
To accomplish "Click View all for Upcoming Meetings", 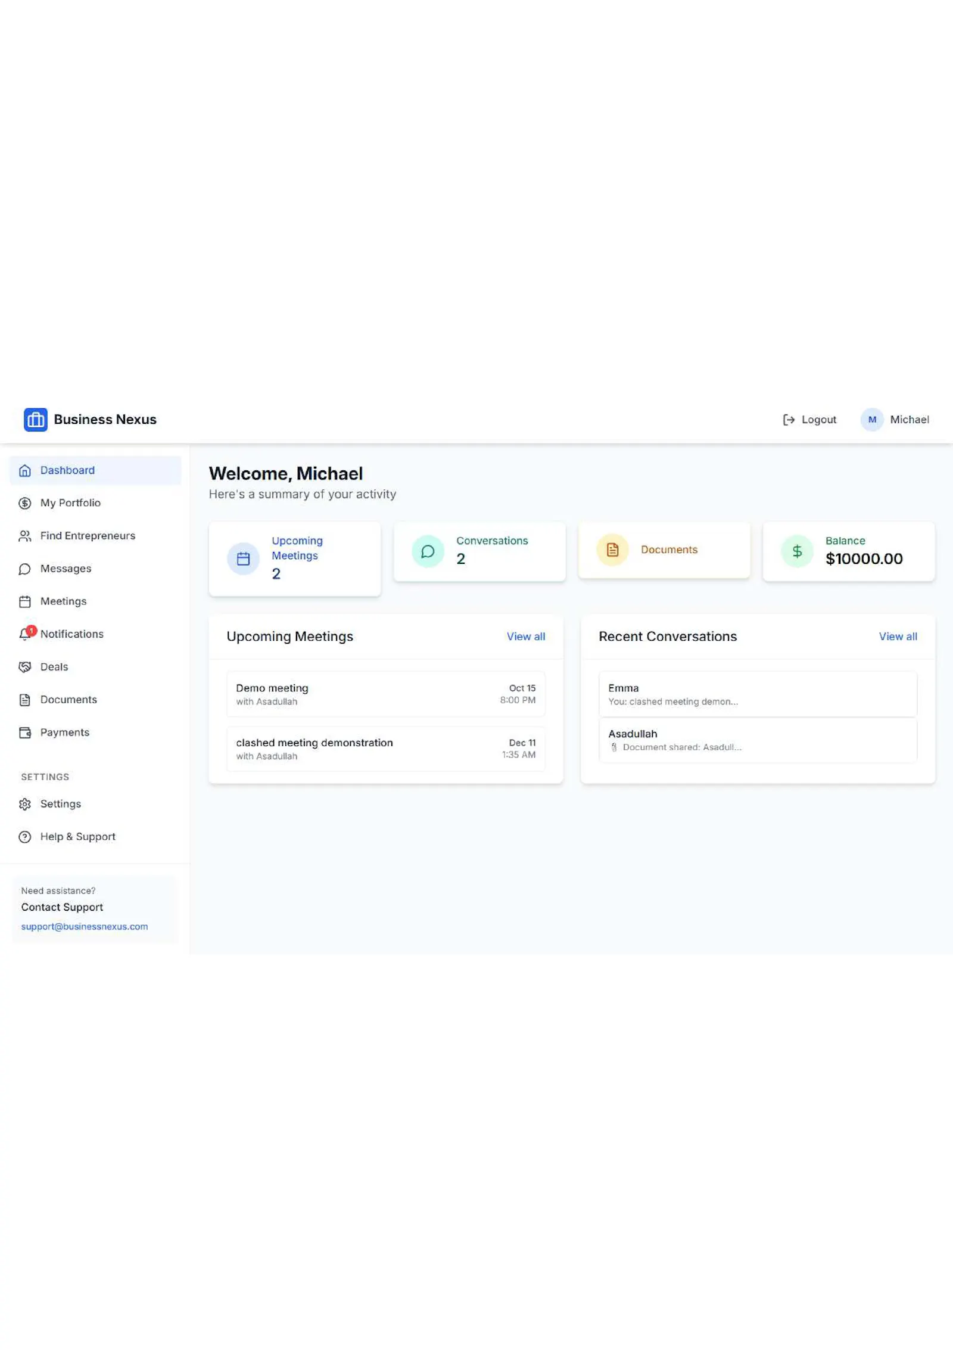I will click(x=526, y=637).
